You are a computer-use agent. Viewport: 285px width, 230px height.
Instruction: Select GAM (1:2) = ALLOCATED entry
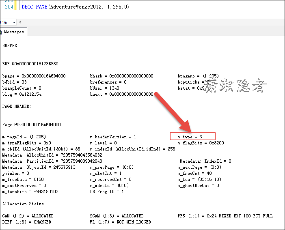click(x=28, y=216)
